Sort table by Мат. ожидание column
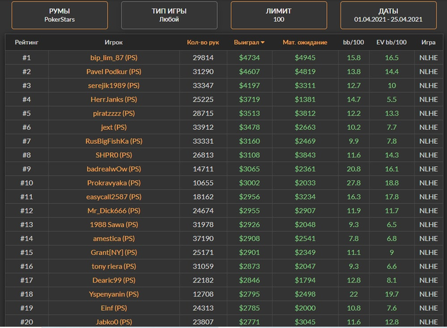Viewport: 447px width, 328px height. pos(305,43)
